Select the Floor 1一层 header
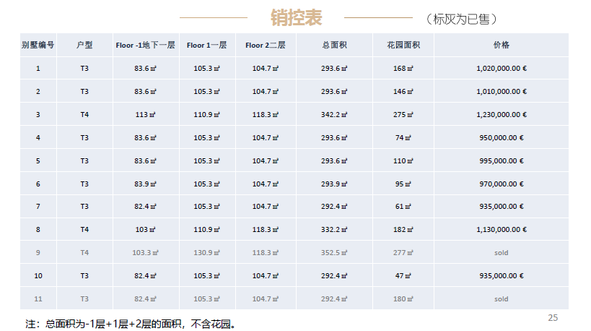 (207, 45)
